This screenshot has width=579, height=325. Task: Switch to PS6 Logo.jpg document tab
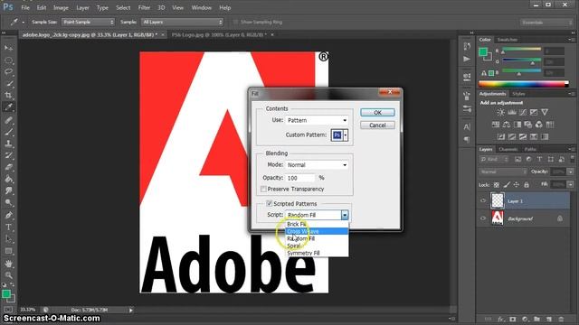pyautogui.click(x=219, y=34)
